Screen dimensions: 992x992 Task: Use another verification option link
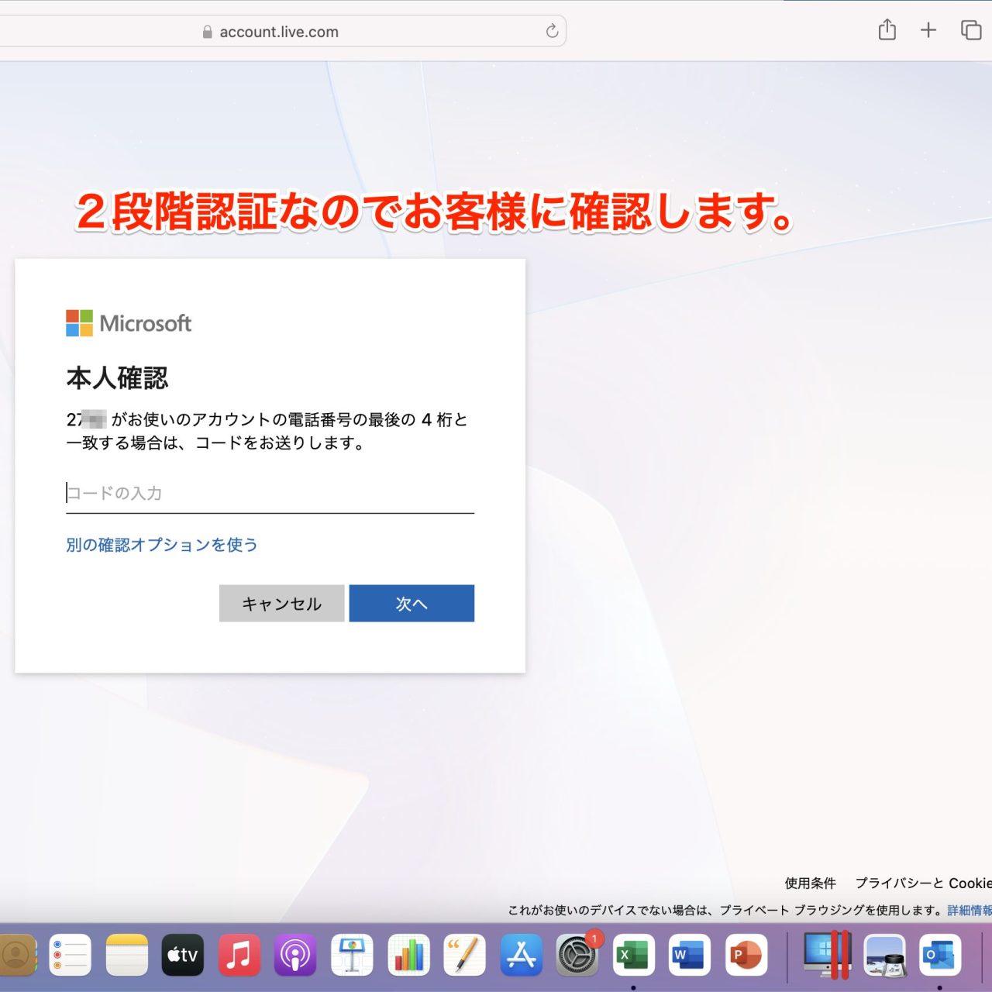[x=162, y=545]
